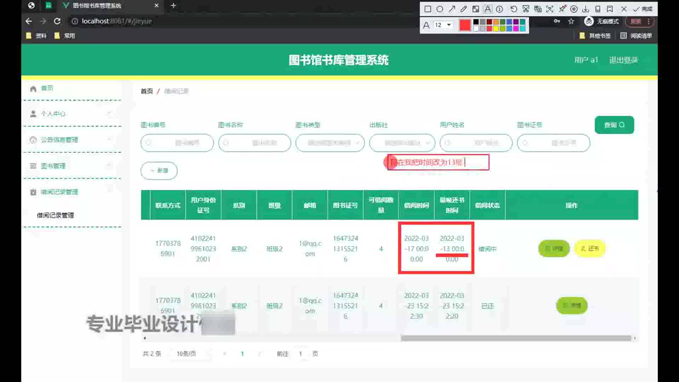Viewport: 679px width, 382px height.
Task: Click the download screenshot icon
Action: point(586,9)
